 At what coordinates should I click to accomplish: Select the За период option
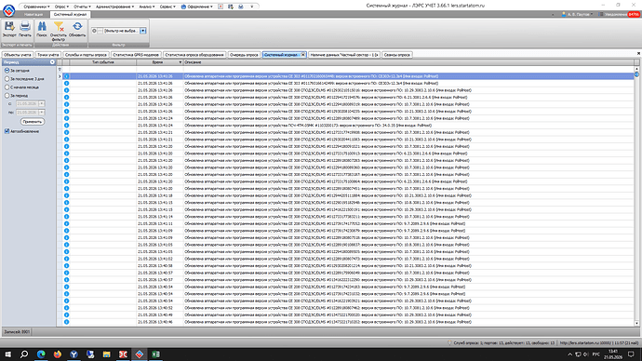coord(7,95)
